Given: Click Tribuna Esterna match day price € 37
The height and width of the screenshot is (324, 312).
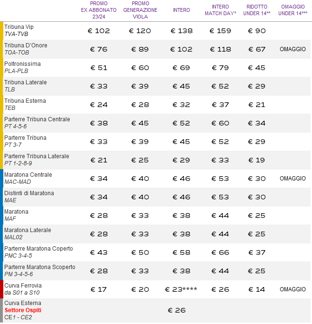Looking at the screenshot, I should point(220,105).
